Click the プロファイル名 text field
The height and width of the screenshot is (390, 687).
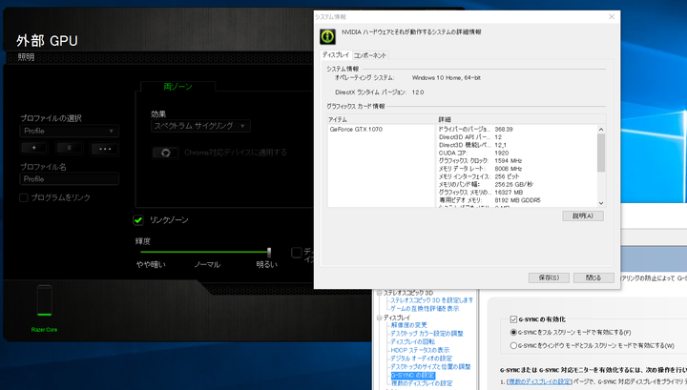click(70, 179)
